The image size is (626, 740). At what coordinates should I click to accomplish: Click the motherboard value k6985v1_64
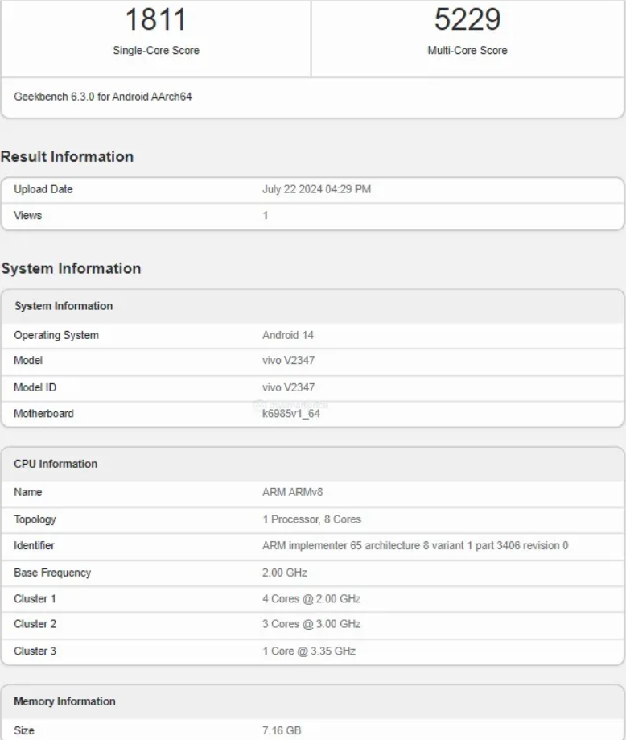(291, 414)
